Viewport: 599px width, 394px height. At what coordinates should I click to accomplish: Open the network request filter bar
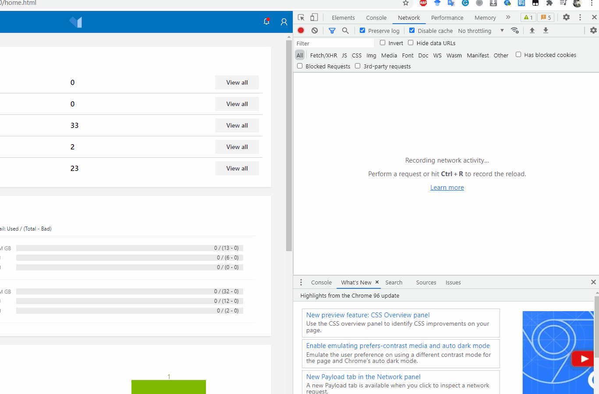pyautogui.click(x=332, y=30)
